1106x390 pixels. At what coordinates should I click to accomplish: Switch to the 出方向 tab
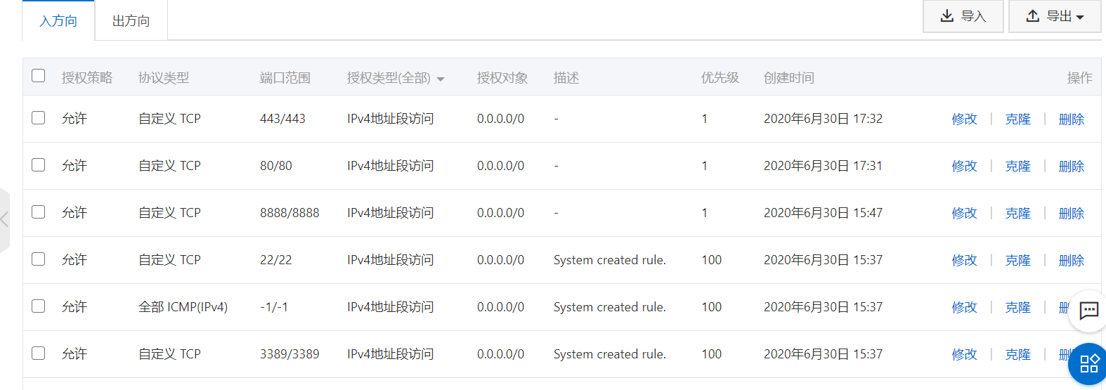click(x=131, y=21)
